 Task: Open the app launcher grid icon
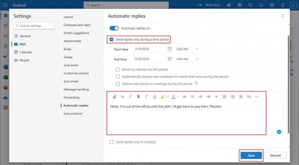point(6,5)
